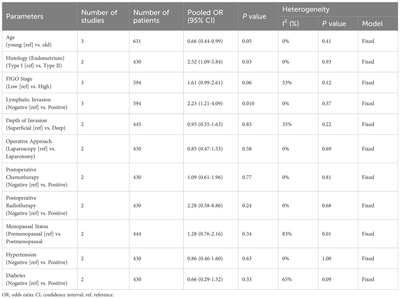This screenshot has width=400, height=299.
Task: Click the 83% heterogeneity value
Action: 287,234
